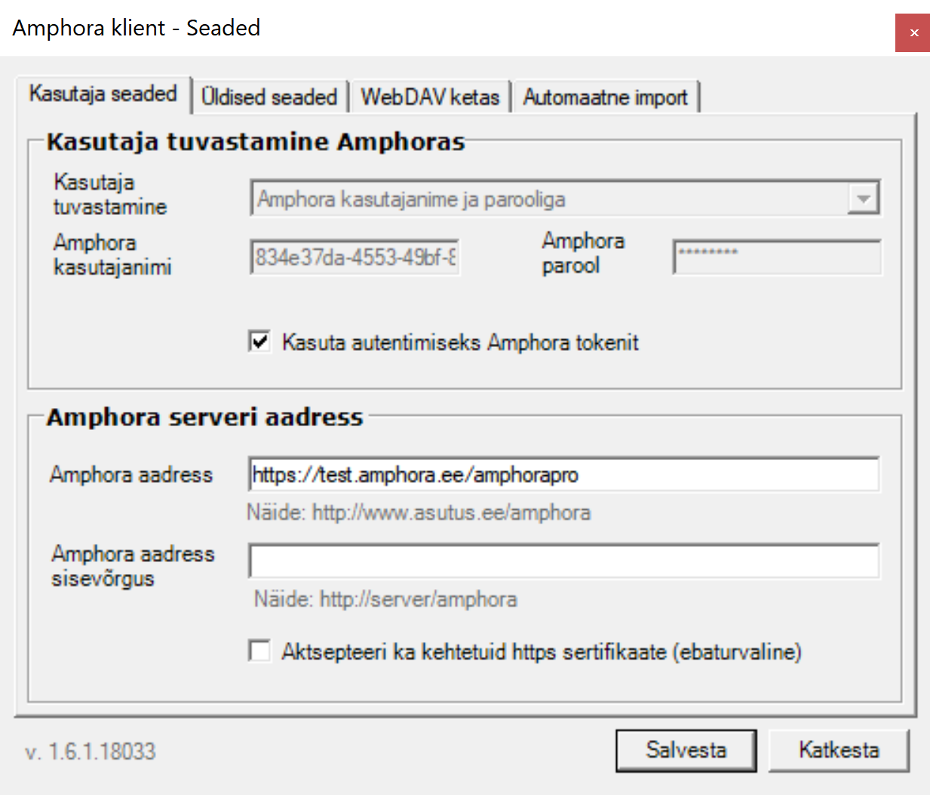Disable Kasuta autentimiseks Amphora tokenit checkbox

[x=259, y=342]
